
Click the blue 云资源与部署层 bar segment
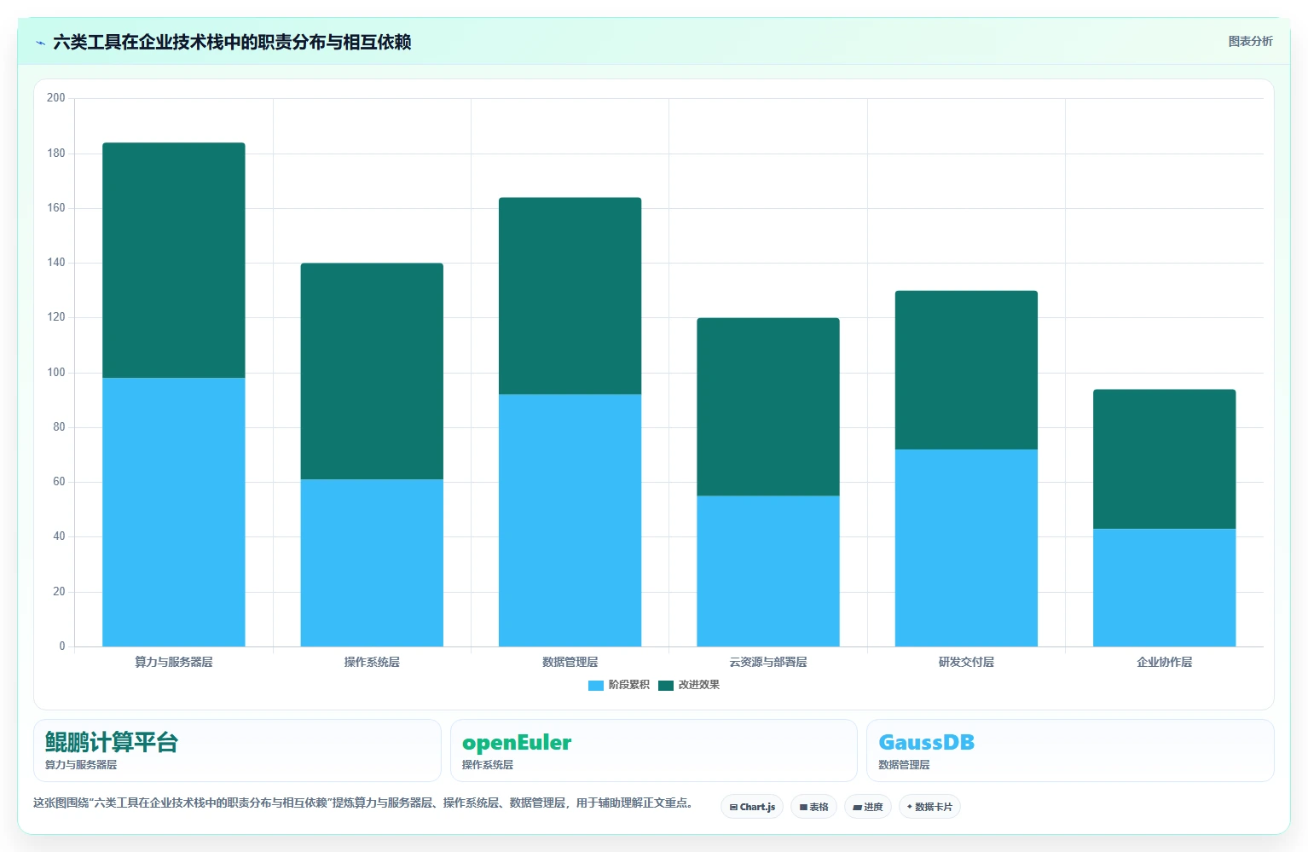[x=768, y=571]
